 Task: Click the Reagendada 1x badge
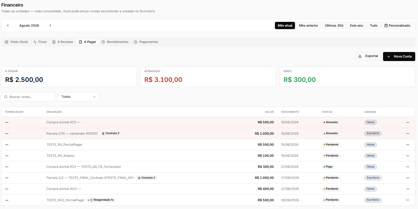pyautogui.click(x=101, y=200)
